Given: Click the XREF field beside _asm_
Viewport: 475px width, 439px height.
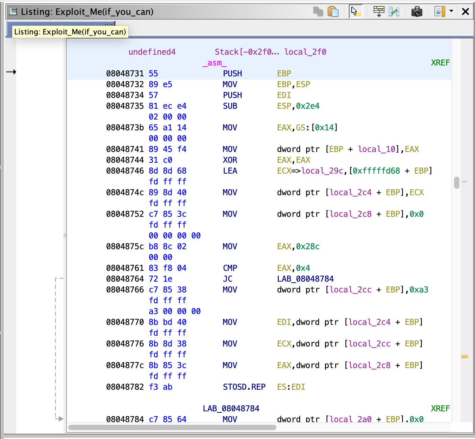Looking at the screenshot, I should pos(440,63).
